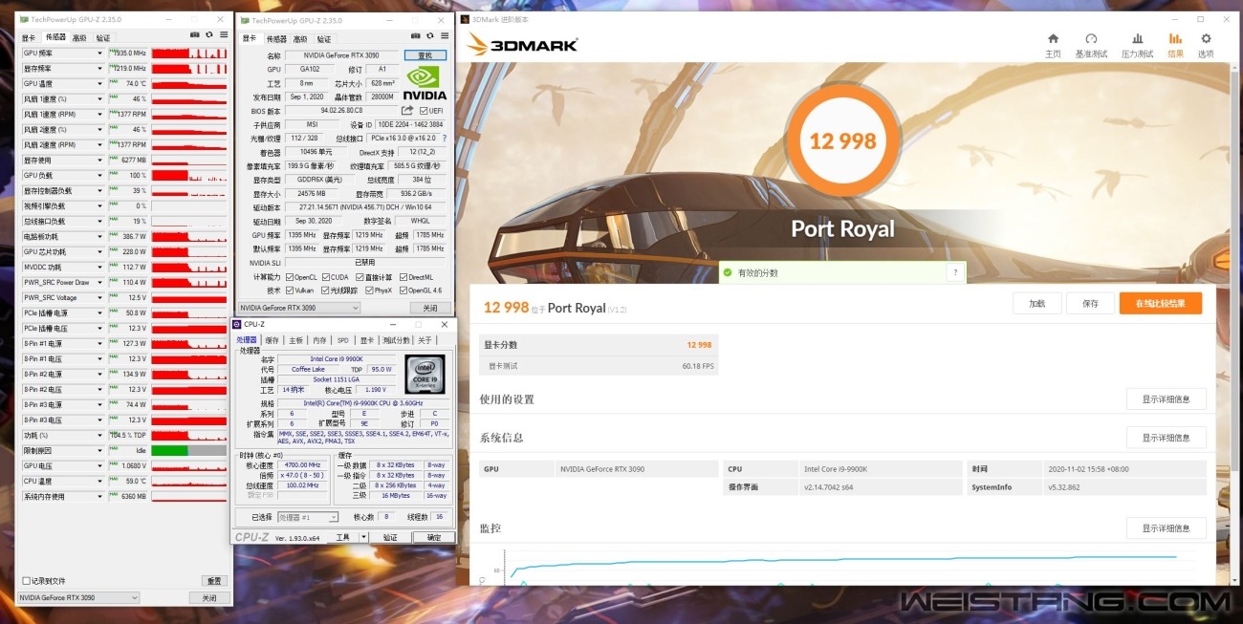This screenshot has height=624, width=1243.
Task: Click the BIOS version share/export arrow icon
Action: tap(407, 111)
